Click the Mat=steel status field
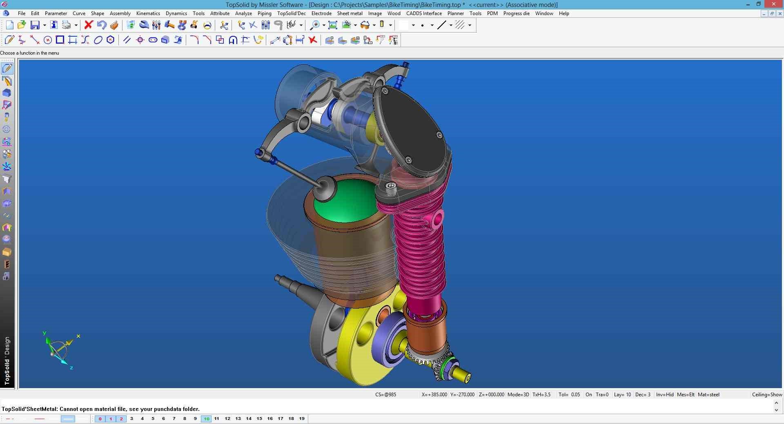 pos(708,395)
